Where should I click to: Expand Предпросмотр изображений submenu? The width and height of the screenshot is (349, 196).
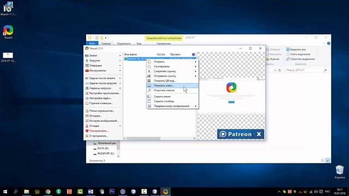[172, 106]
